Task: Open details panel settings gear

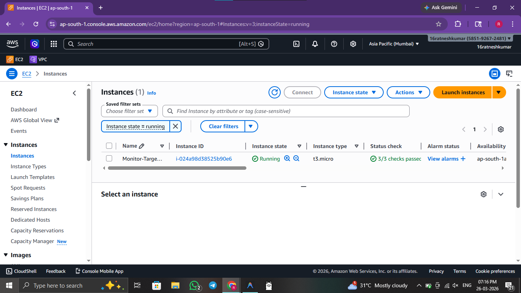Action: (x=484, y=194)
